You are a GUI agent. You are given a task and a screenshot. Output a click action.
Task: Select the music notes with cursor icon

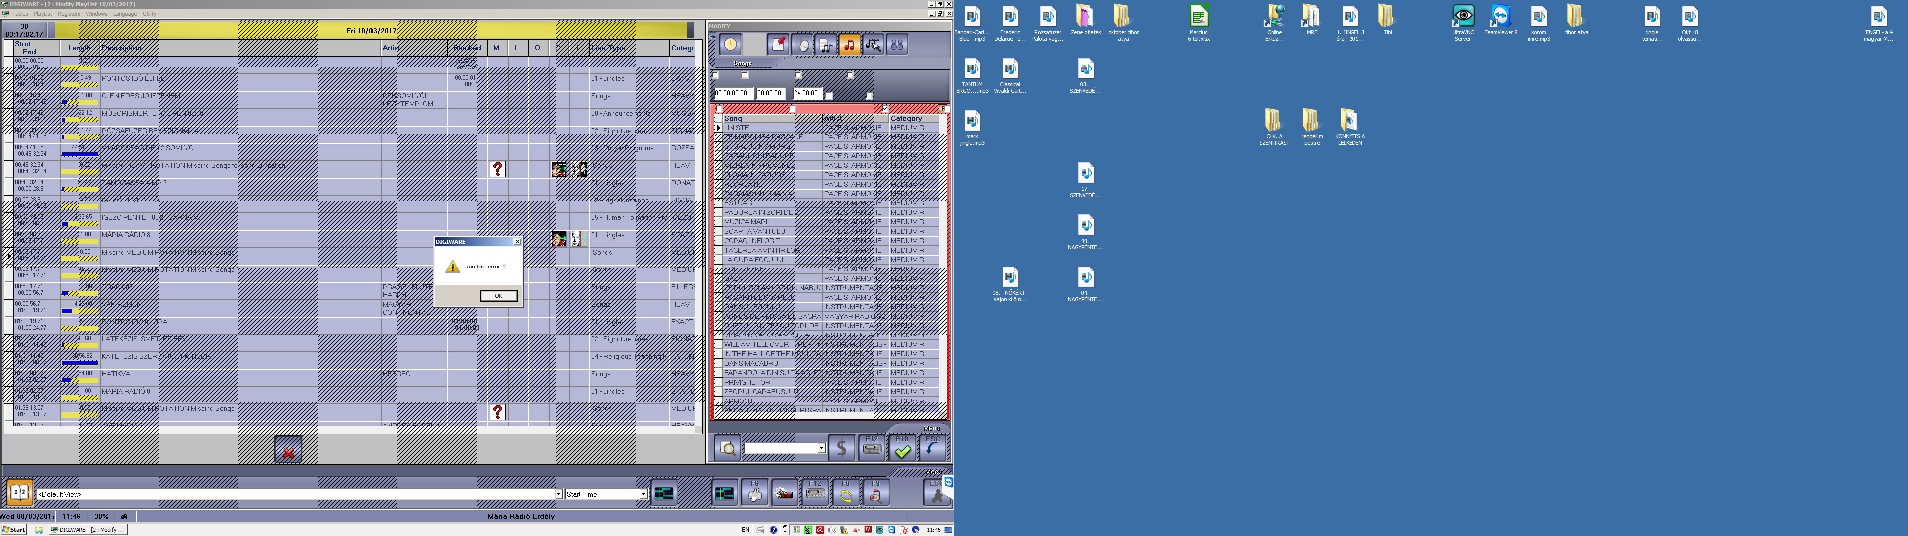point(874,45)
